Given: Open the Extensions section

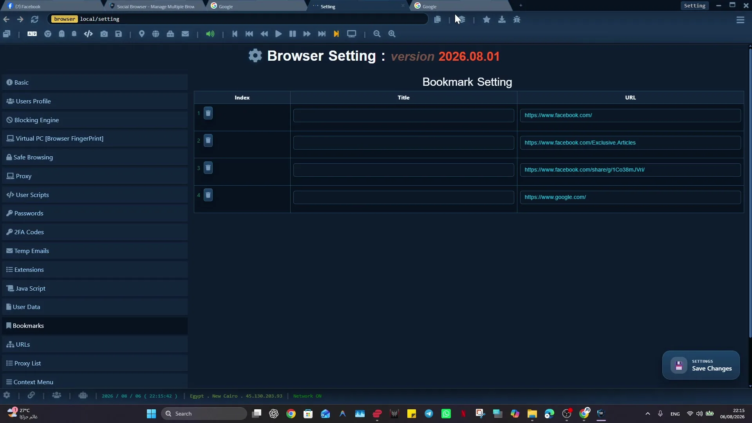Looking at the screenshot, I should (x=95, y=270).
